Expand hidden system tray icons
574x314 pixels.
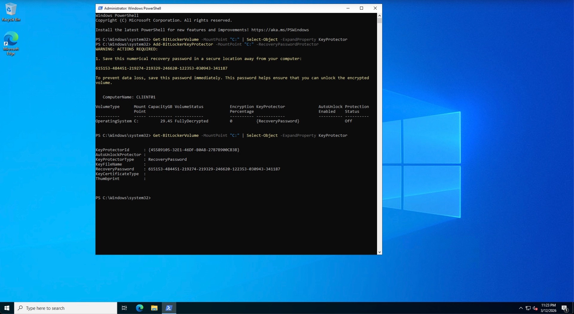tap(521, 308)
